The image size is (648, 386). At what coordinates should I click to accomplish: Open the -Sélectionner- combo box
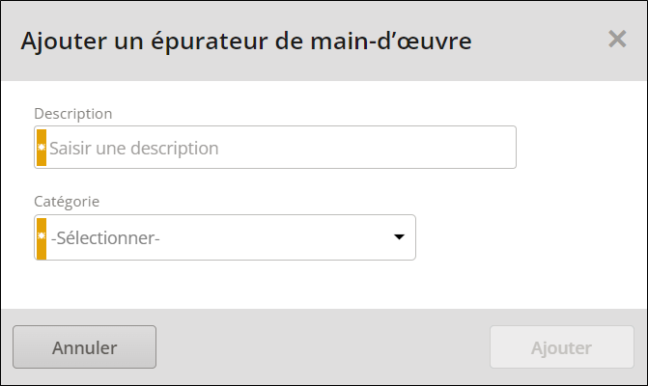coord(225,237)
